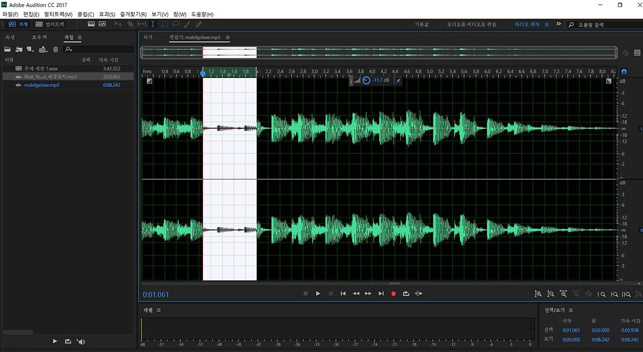643x352 pixels.
Task: Open the Insert into Multitrack dropdown
Action: click(43, 49)
